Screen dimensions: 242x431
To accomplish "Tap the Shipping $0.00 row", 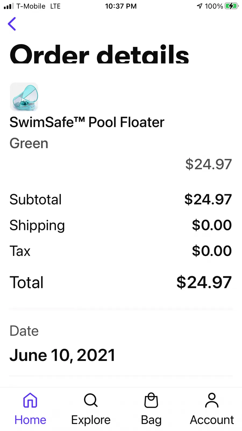I will [121, 225].
